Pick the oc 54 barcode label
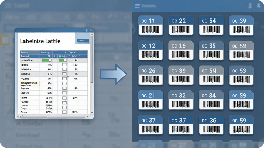The width and height of the screenshot is (264, 148). (x=211, y=25)
